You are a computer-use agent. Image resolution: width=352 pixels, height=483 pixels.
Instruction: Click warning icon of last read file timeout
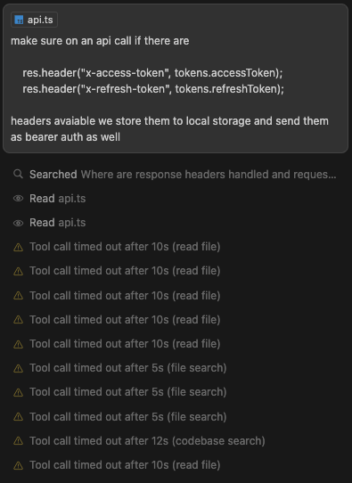(18, 465)
